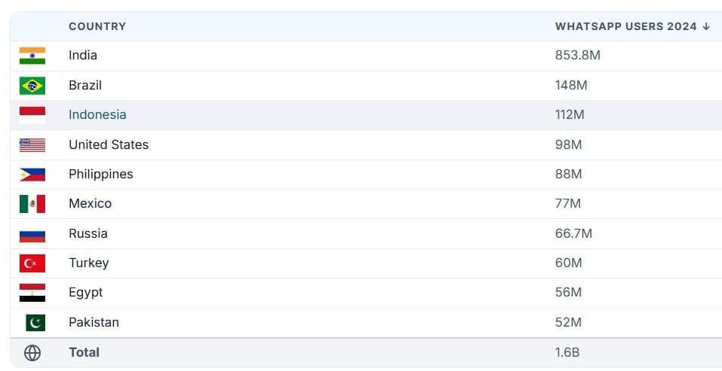
Task: Sort table by Country column header
Action: click(x=97, y=26)
